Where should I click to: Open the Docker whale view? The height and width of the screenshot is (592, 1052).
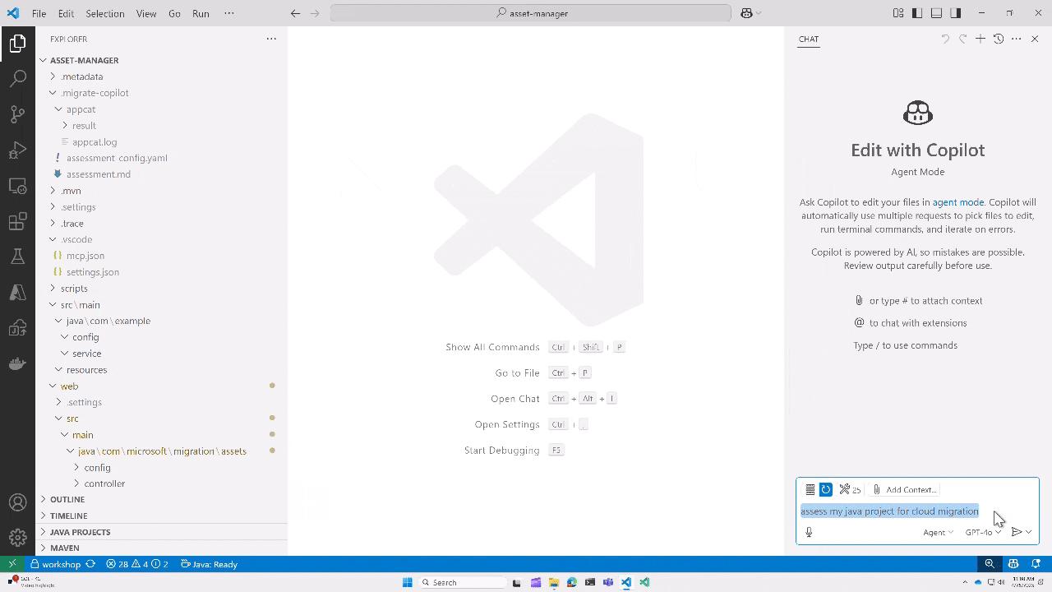pyautogui.click(x=17, y=363)
